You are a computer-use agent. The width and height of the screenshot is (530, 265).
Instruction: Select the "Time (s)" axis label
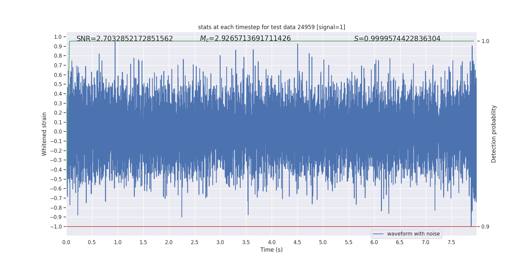[272, 250]
